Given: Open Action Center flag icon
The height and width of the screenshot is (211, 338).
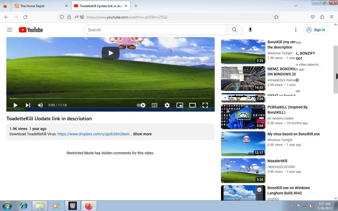Looking at the screenshot, I should point(298,206).
